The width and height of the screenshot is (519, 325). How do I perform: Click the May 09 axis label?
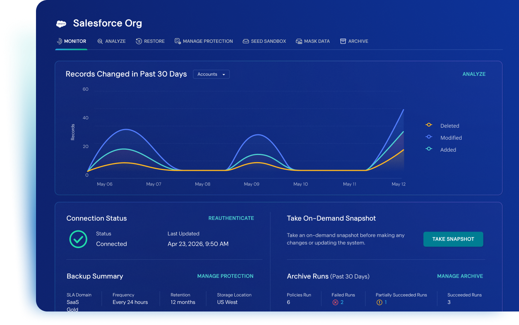click(252, 184)
